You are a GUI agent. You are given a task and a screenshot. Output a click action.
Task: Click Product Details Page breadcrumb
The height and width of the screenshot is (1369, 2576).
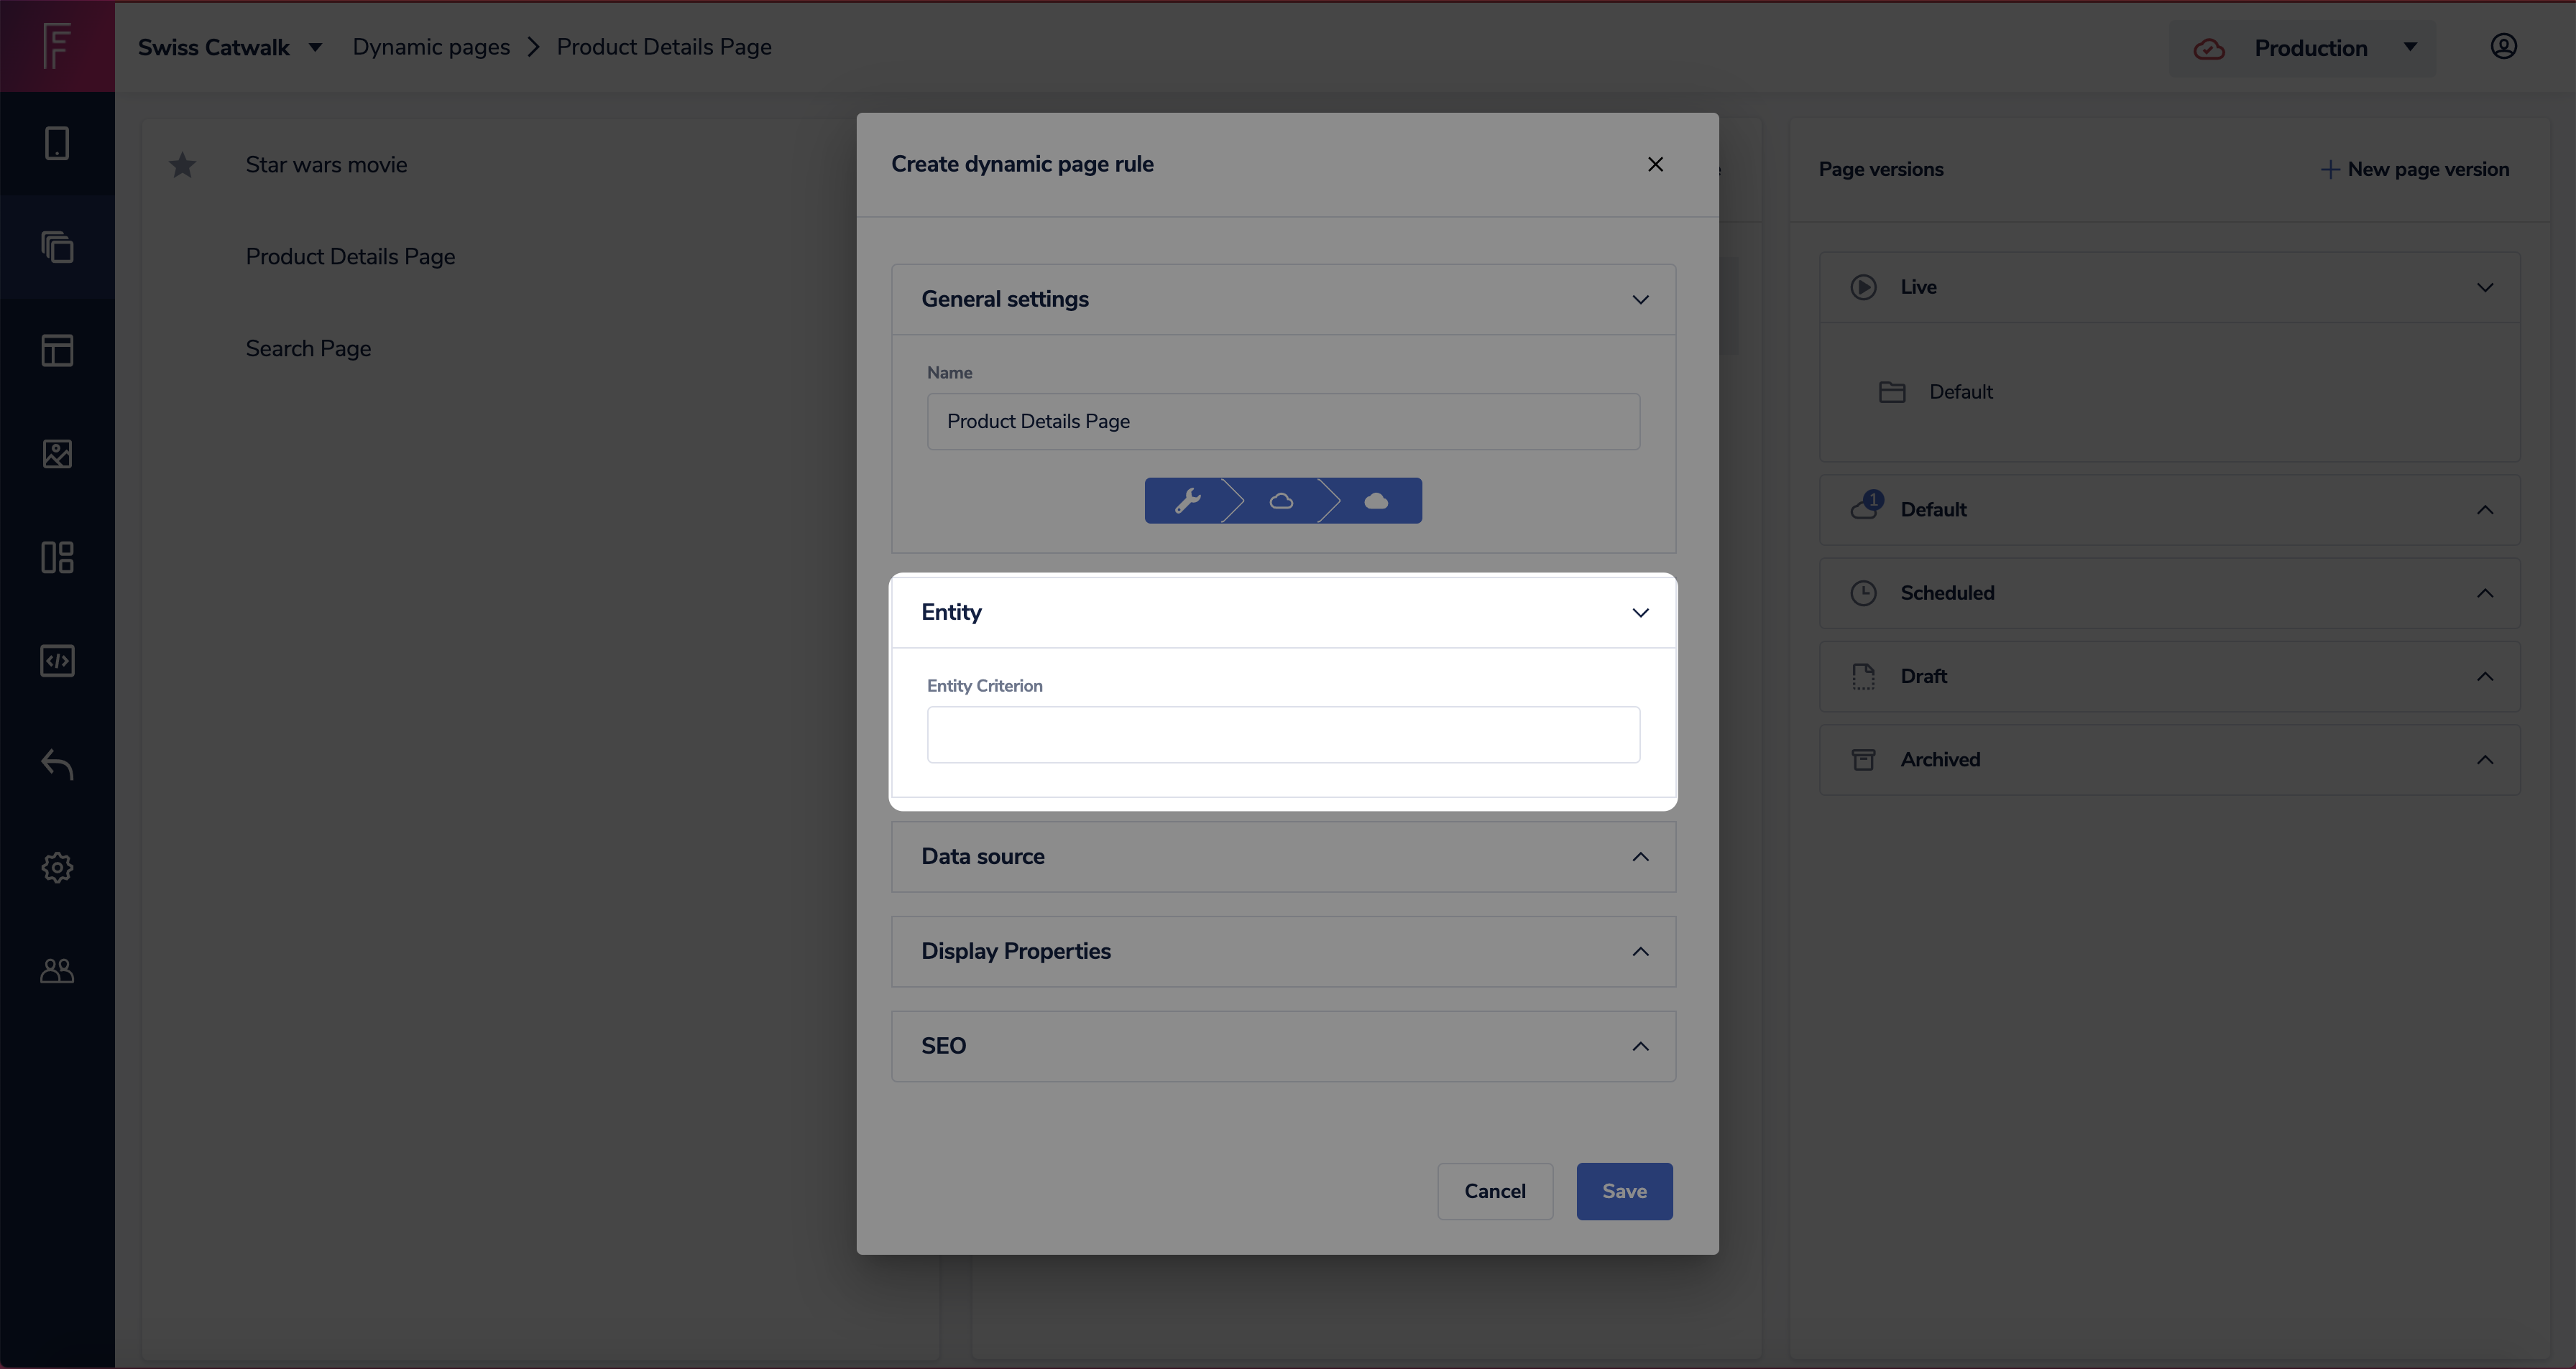tap(664, 47)
